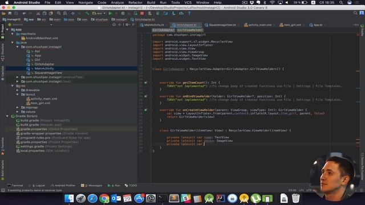Click the Paste toolbar icon

pos(51,14)
